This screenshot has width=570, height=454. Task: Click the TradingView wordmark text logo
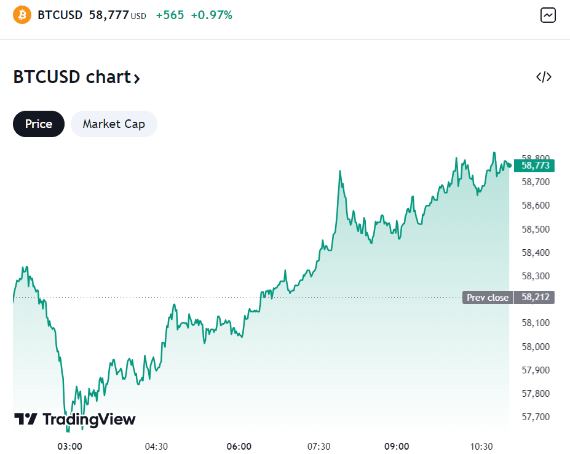(88, 419)
